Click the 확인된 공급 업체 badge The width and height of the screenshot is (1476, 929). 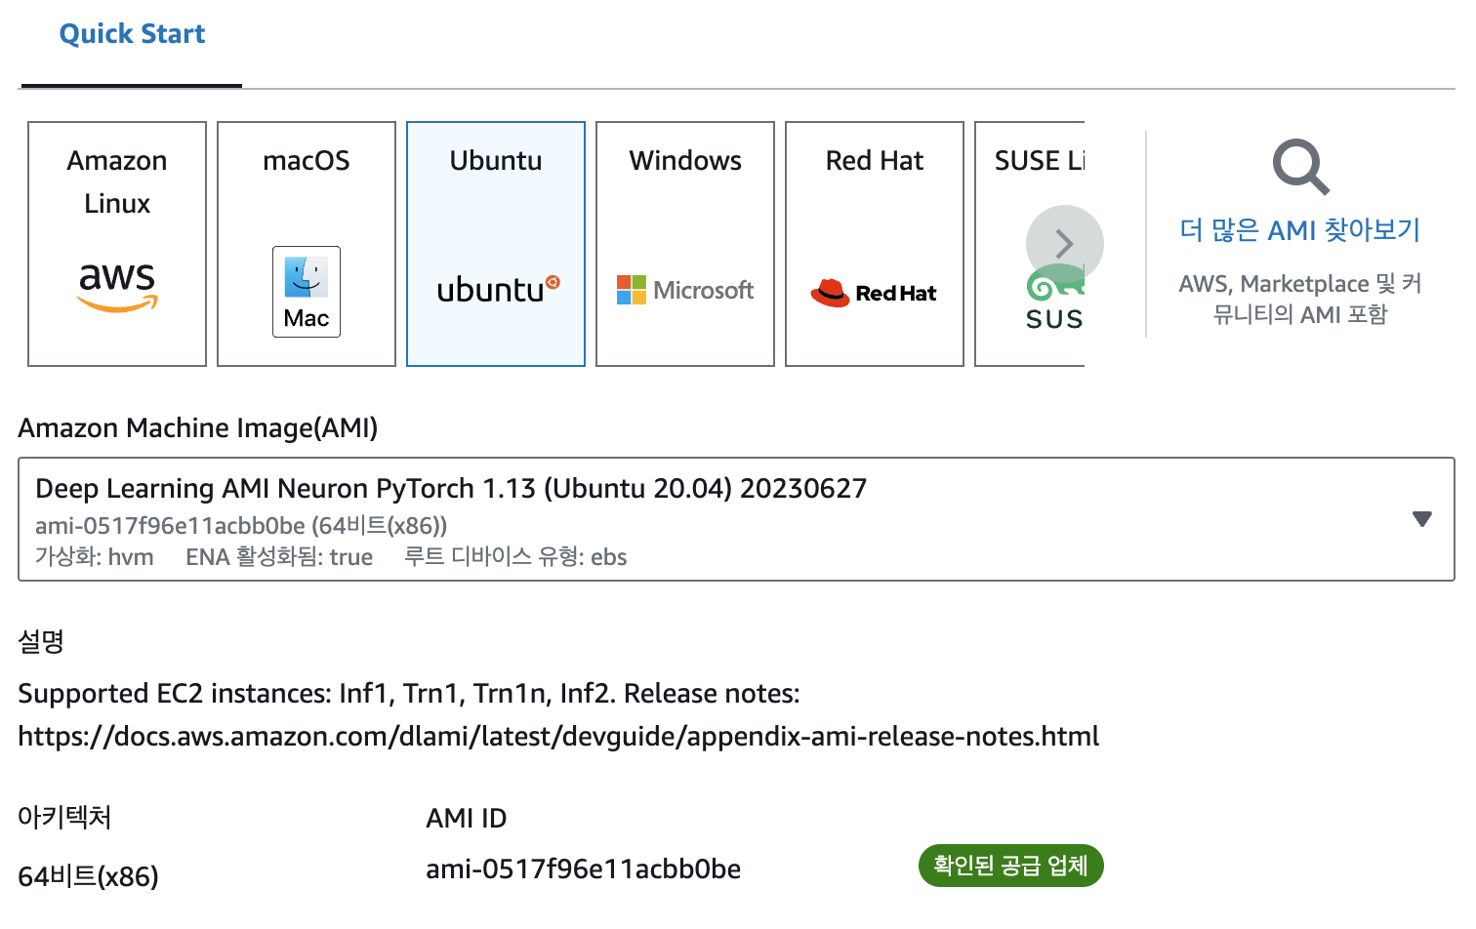coord(1010,866)
